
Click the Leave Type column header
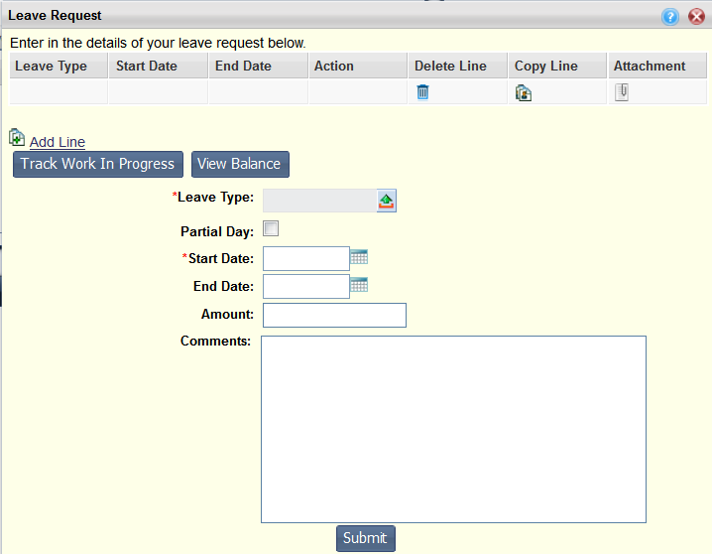click(x=59, y=66)
